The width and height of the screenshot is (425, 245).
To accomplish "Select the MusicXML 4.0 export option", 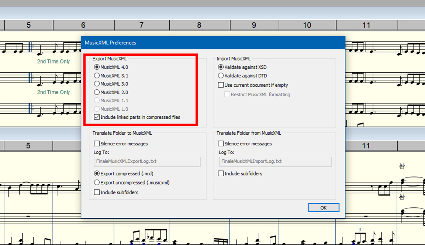I will [x=97, y=67].
